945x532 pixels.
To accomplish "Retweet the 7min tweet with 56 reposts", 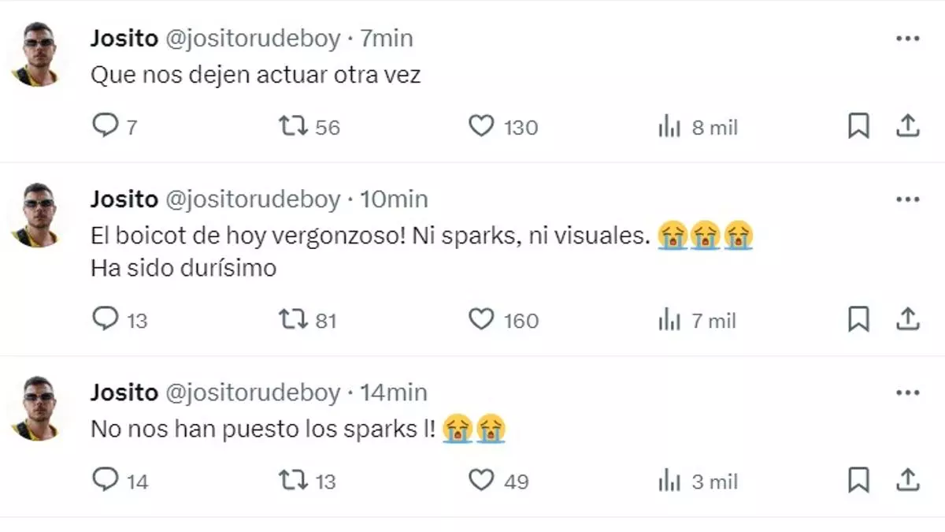I will pos(293,126).
